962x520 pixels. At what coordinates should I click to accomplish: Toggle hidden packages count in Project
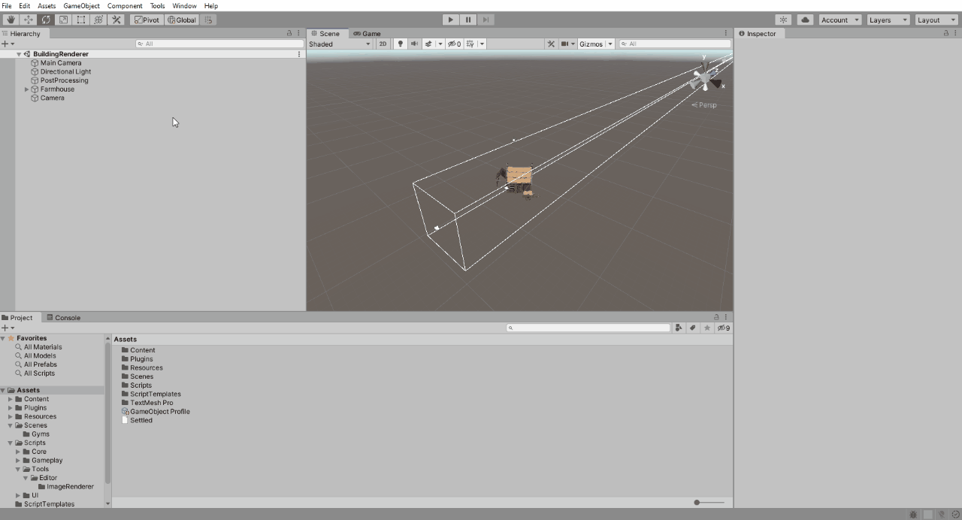pos(724,328)
